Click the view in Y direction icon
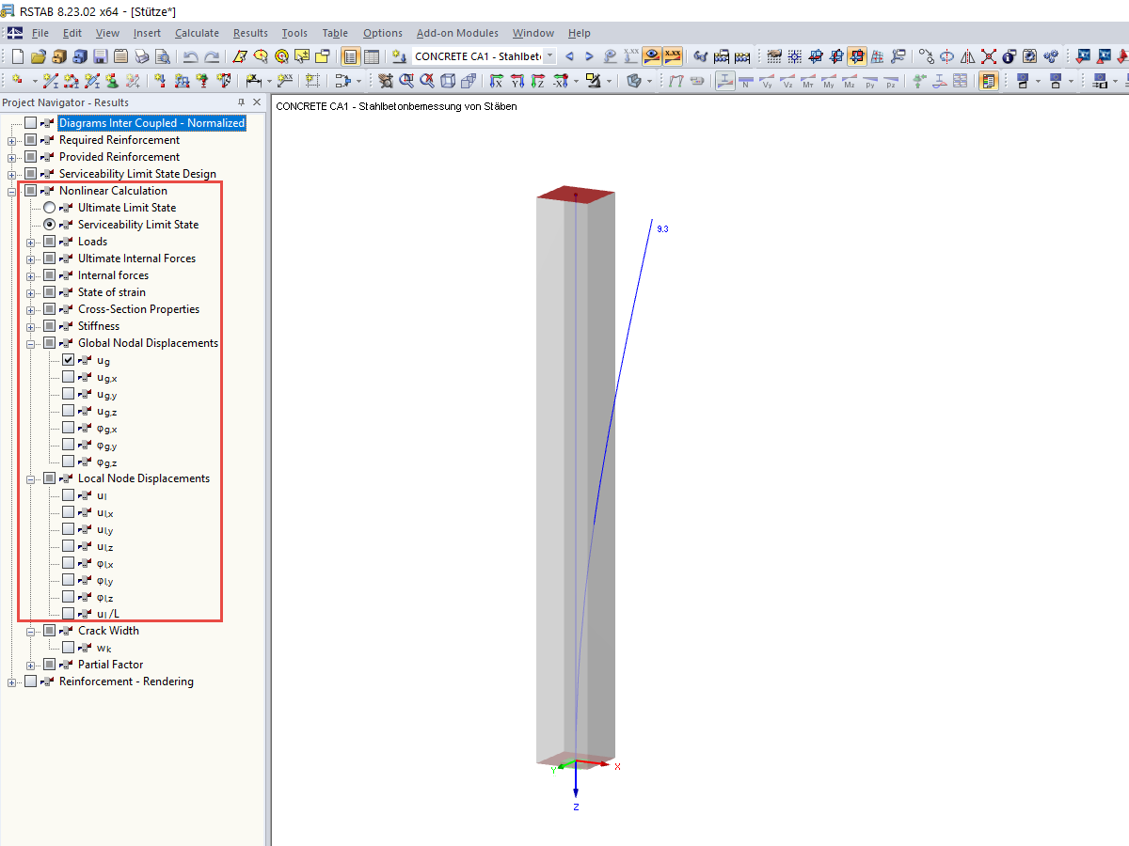1129x846 pixels. pos(517,81)
